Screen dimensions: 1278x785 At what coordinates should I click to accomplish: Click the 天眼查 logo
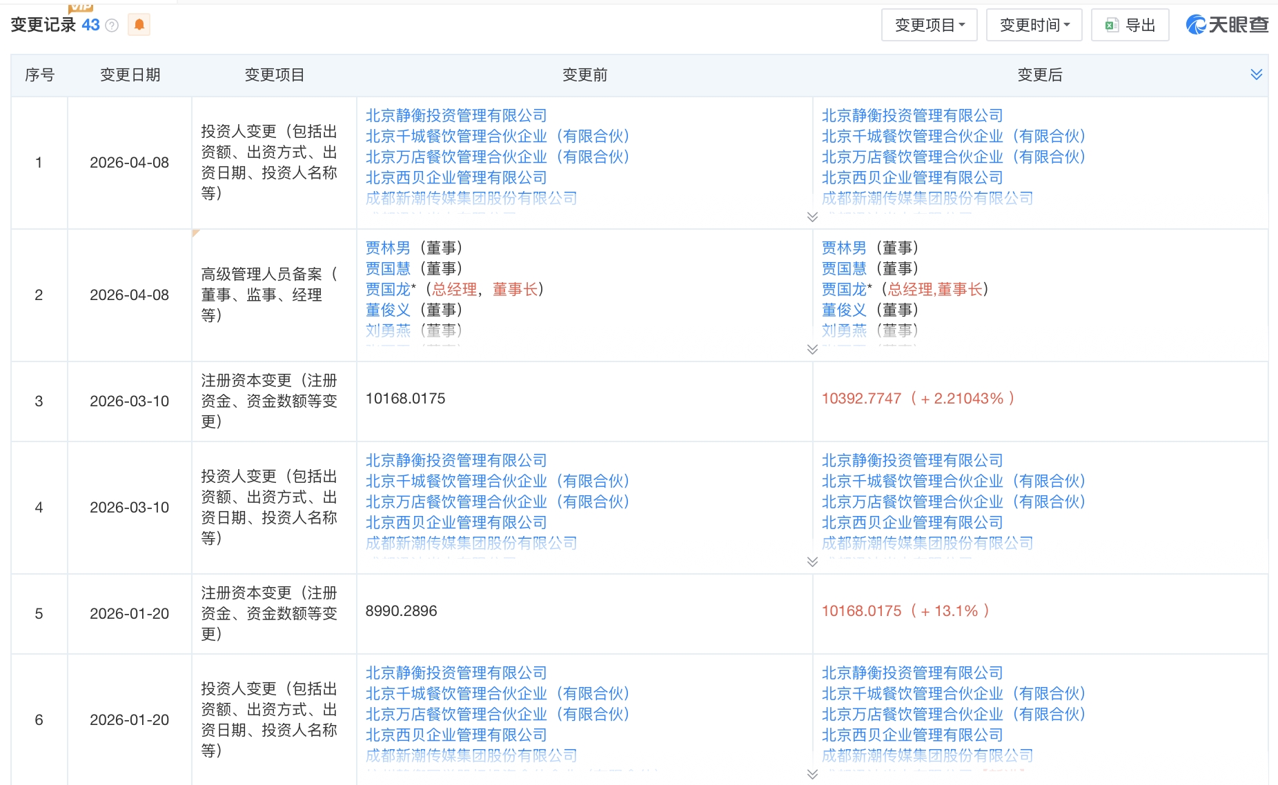click(1227, 25)
